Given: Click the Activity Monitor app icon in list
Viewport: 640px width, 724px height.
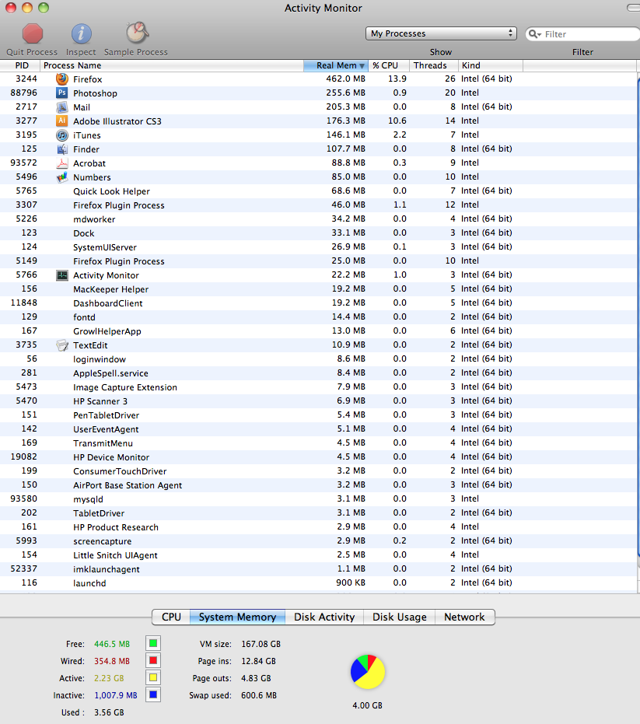Looking at the screenshot, I should point(62,275).
